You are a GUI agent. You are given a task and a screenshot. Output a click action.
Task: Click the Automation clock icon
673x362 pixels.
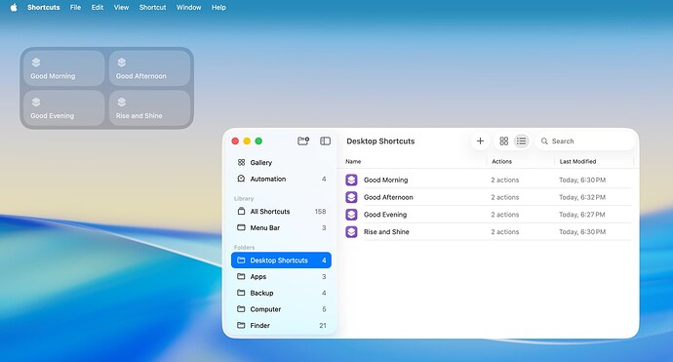pyautogui.click(x=241, y=179)
